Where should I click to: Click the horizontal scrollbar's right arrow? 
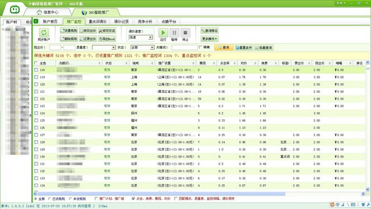click(x=363, y=194)
